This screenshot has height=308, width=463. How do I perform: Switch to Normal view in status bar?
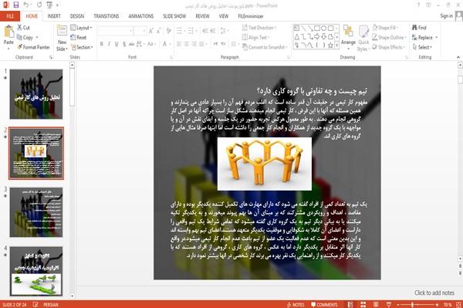coord(350,304)
